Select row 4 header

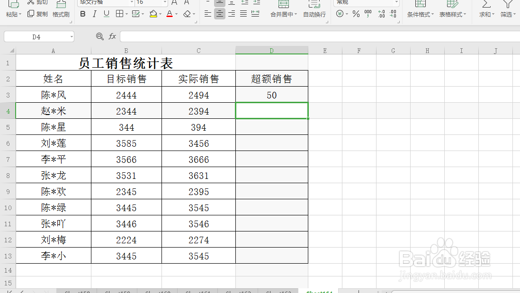tap(8, 111)
